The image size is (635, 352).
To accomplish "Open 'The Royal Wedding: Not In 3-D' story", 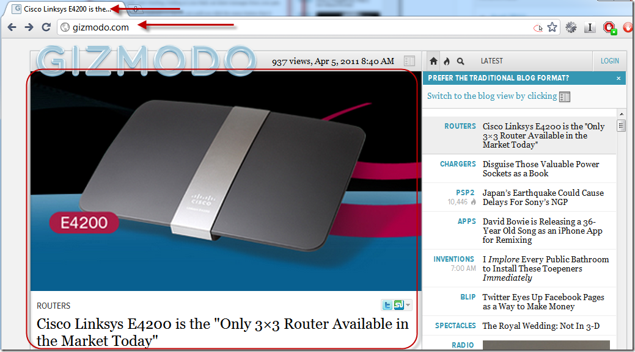I will point(541,326).
